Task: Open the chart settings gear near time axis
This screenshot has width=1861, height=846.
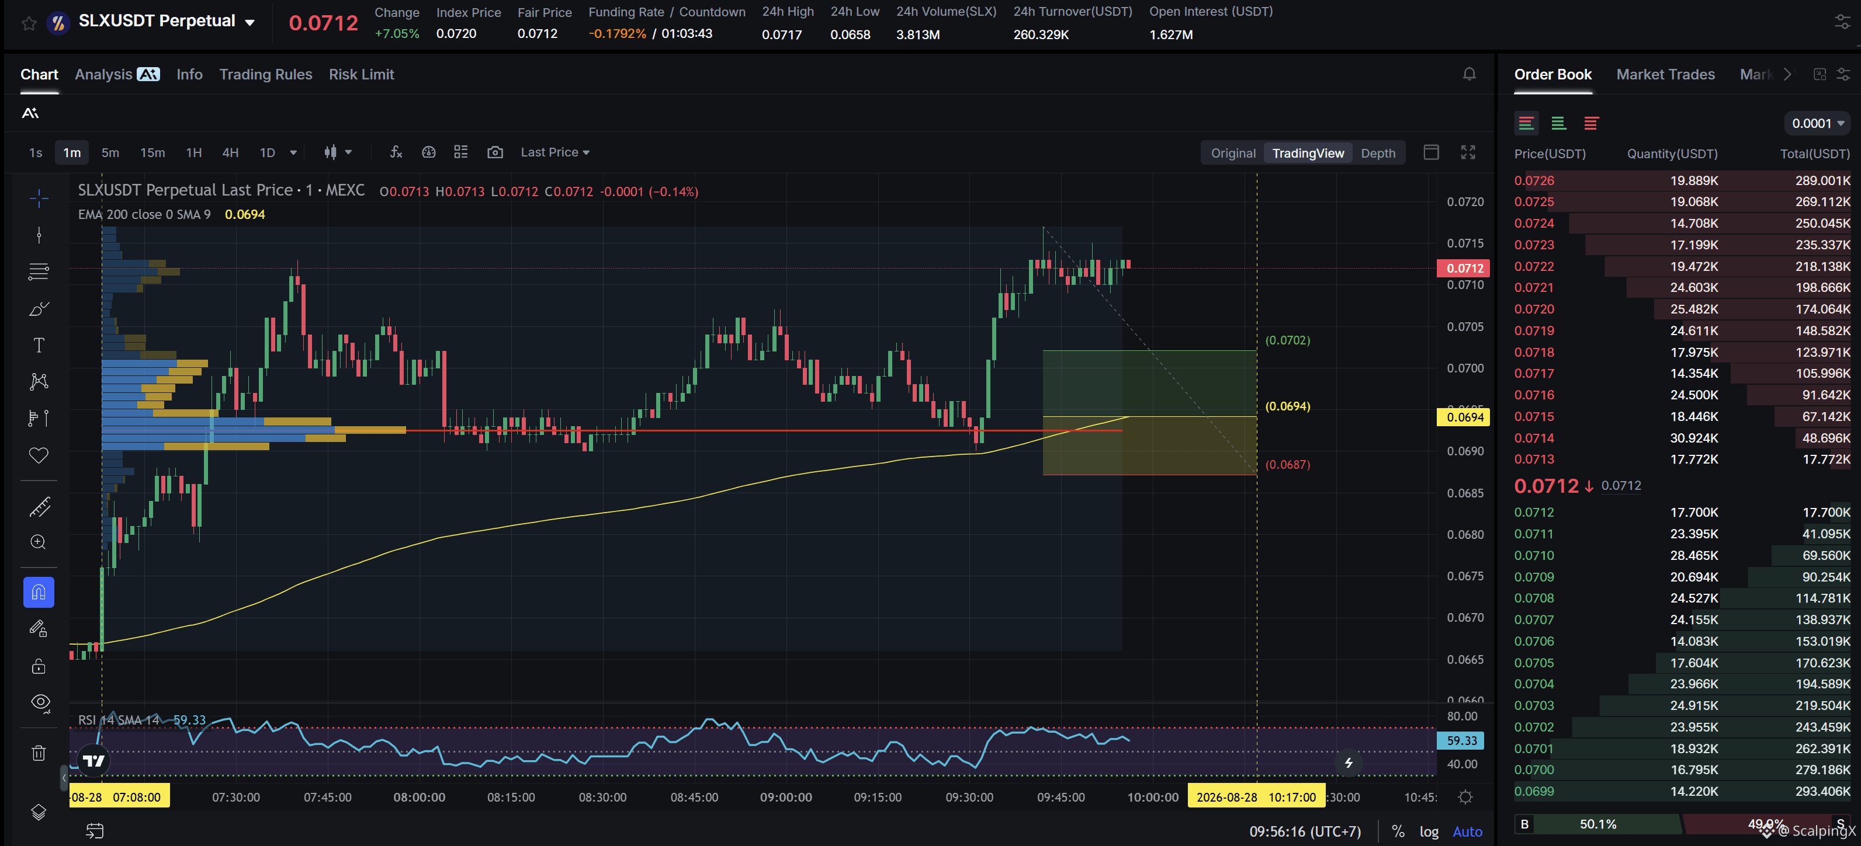Action: (x=1465, y=797)
